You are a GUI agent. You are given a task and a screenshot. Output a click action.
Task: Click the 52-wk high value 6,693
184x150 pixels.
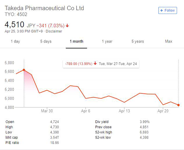coord(144,132)
